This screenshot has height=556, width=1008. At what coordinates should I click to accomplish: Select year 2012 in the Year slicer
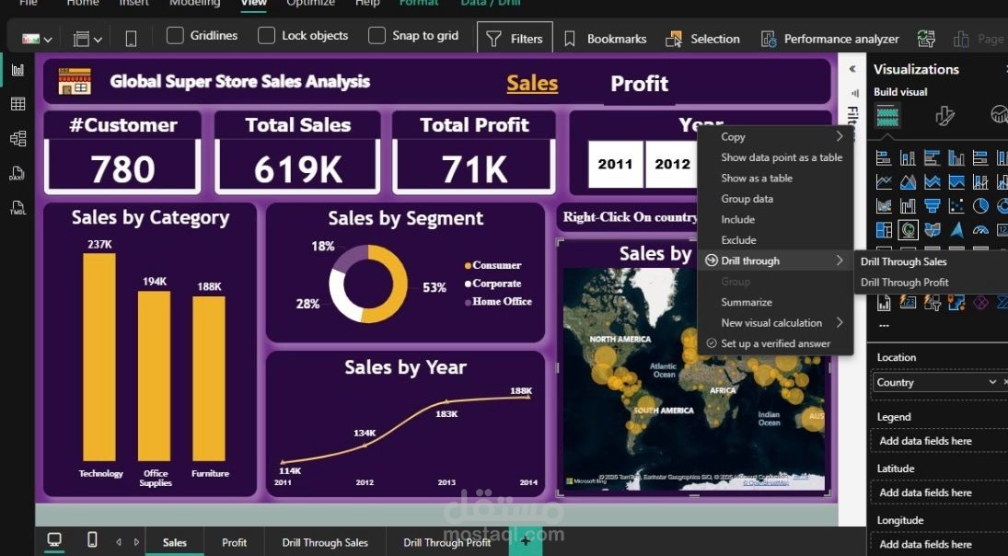[x=672, y=164]
